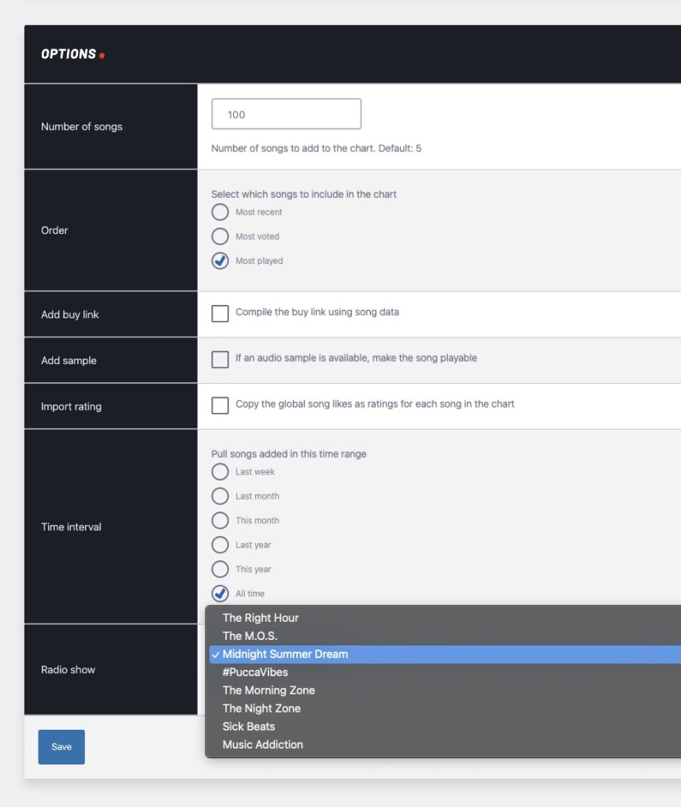Select Last month time range
The height and width of the screenshot is (807, 681).
tap(220, 496)
